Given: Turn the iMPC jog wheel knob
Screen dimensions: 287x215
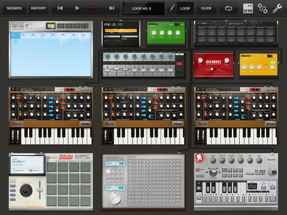Looking at the screenshot, I should 26,190.
